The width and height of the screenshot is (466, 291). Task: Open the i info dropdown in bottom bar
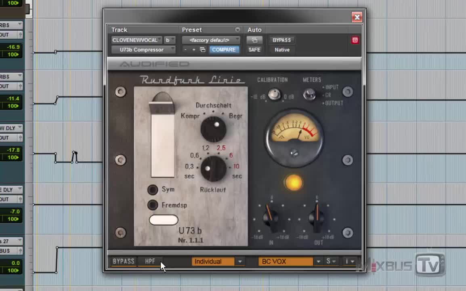pos(349,261)
